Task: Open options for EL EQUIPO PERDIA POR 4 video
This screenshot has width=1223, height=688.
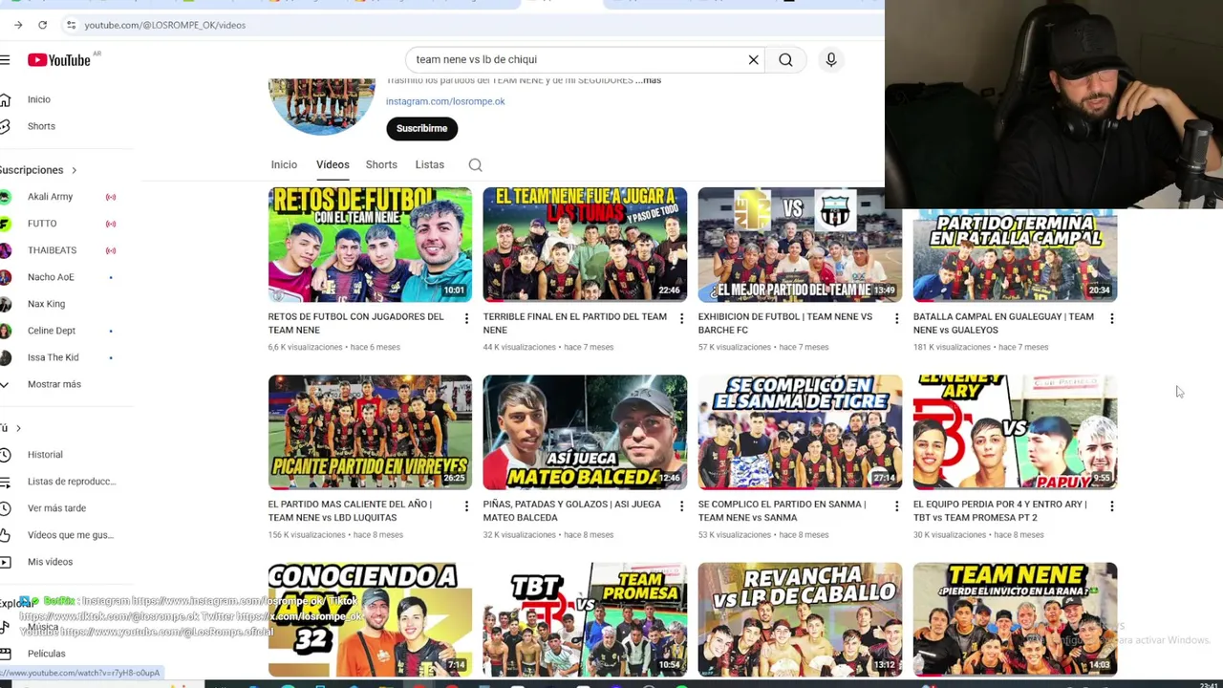Action: (1111, 505)
